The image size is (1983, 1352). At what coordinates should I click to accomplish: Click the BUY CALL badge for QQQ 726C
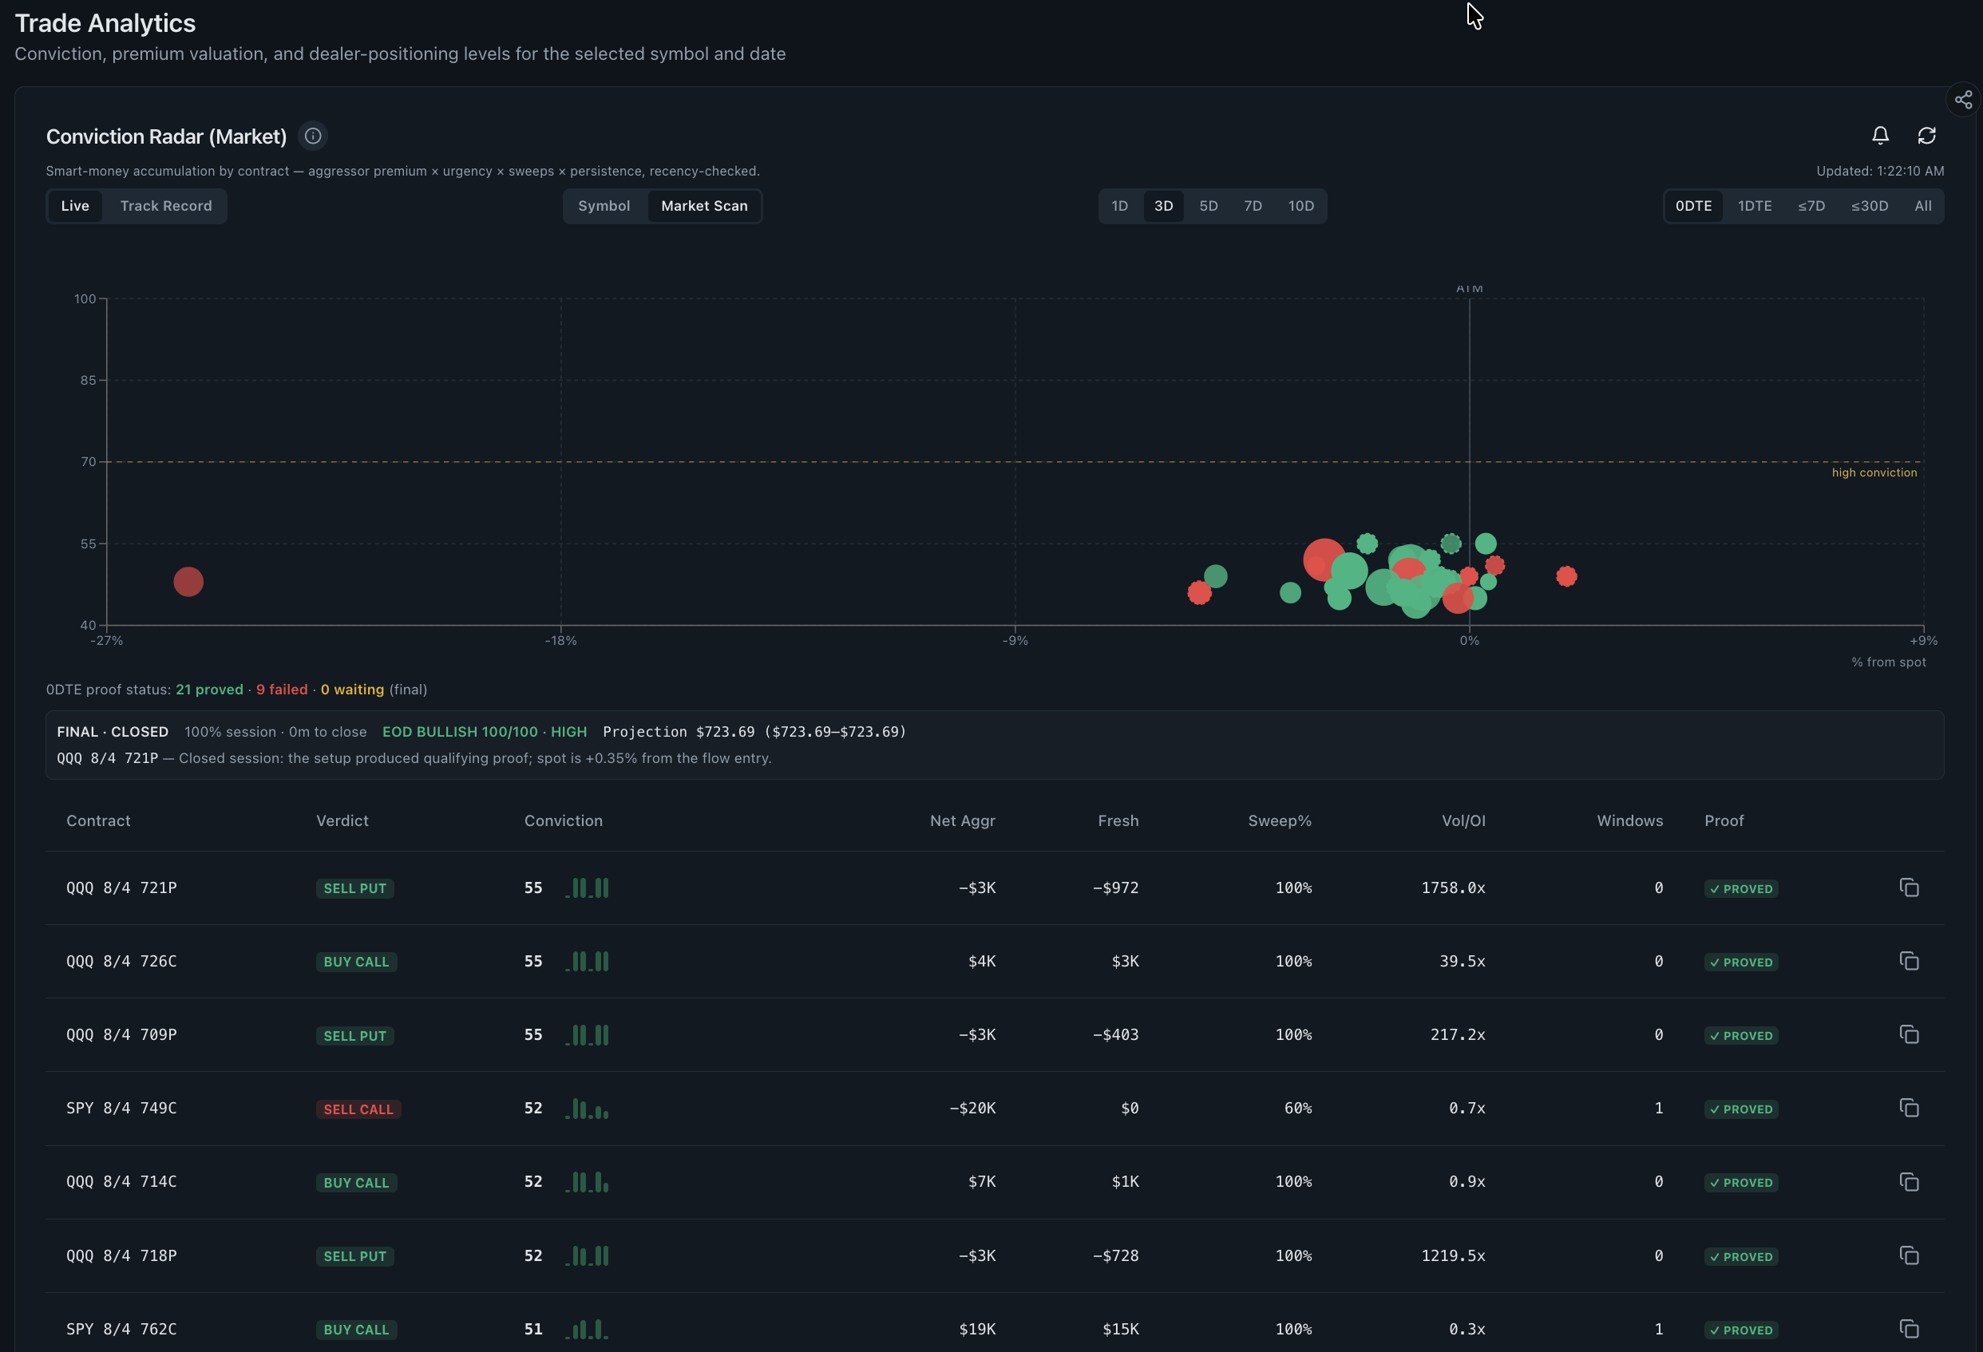coord(356,962)
